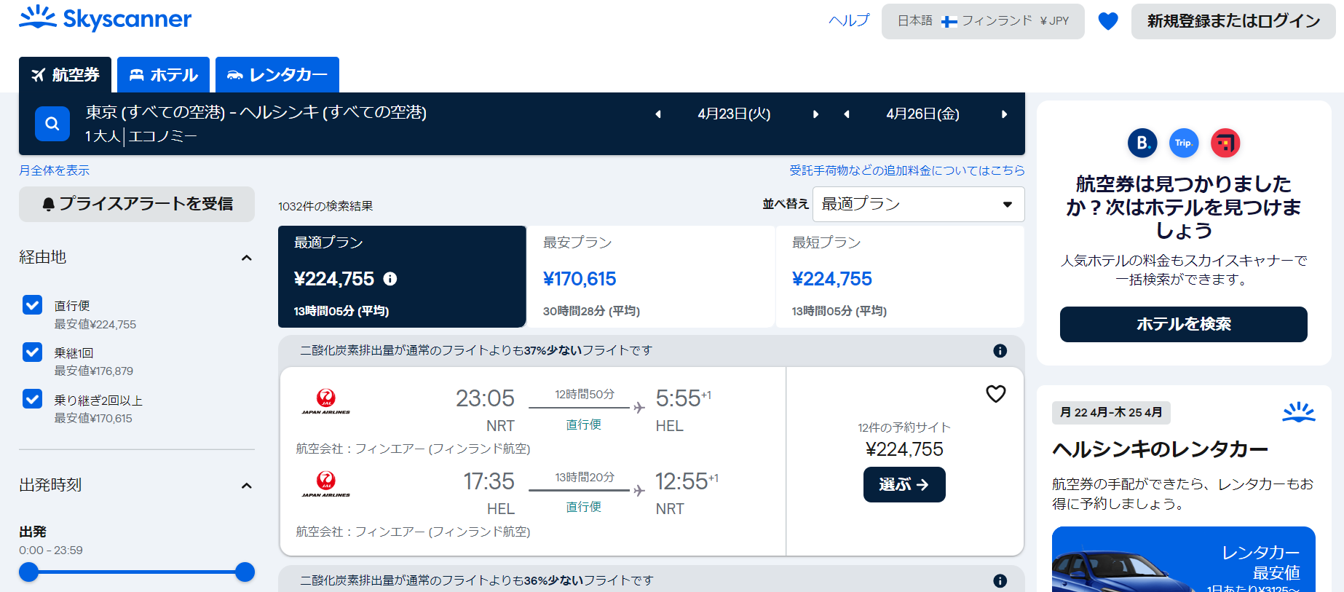1344x592 pixels.
Task: Uncheck the 直行便 filter
Action: click(x=33, y=305)
